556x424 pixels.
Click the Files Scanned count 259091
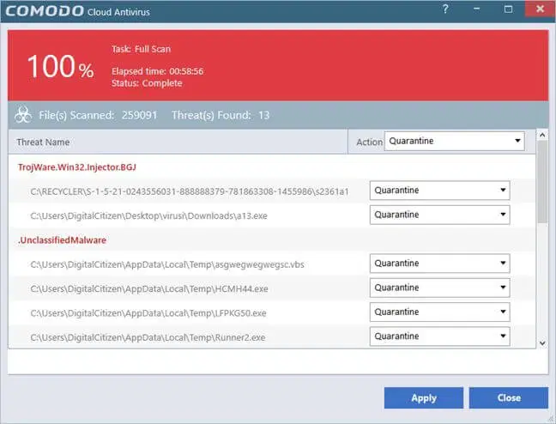139,115
